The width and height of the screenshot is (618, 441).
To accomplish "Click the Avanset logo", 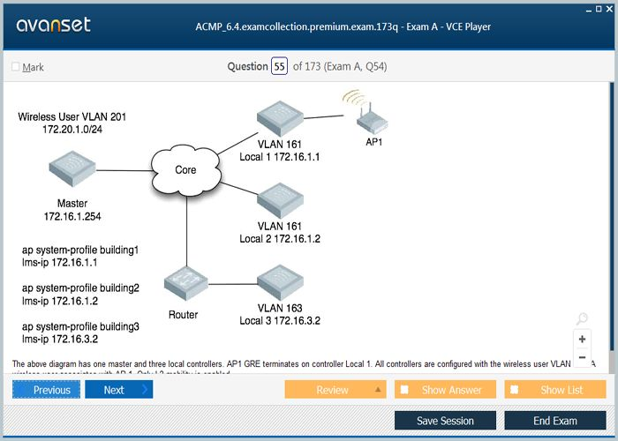I will (53, 25).
